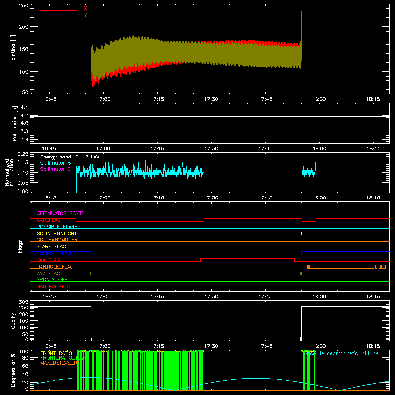Click the orange MAX_DET_VS_TOT legend entry
The image size is (395, 395).
tap(61, 363)
